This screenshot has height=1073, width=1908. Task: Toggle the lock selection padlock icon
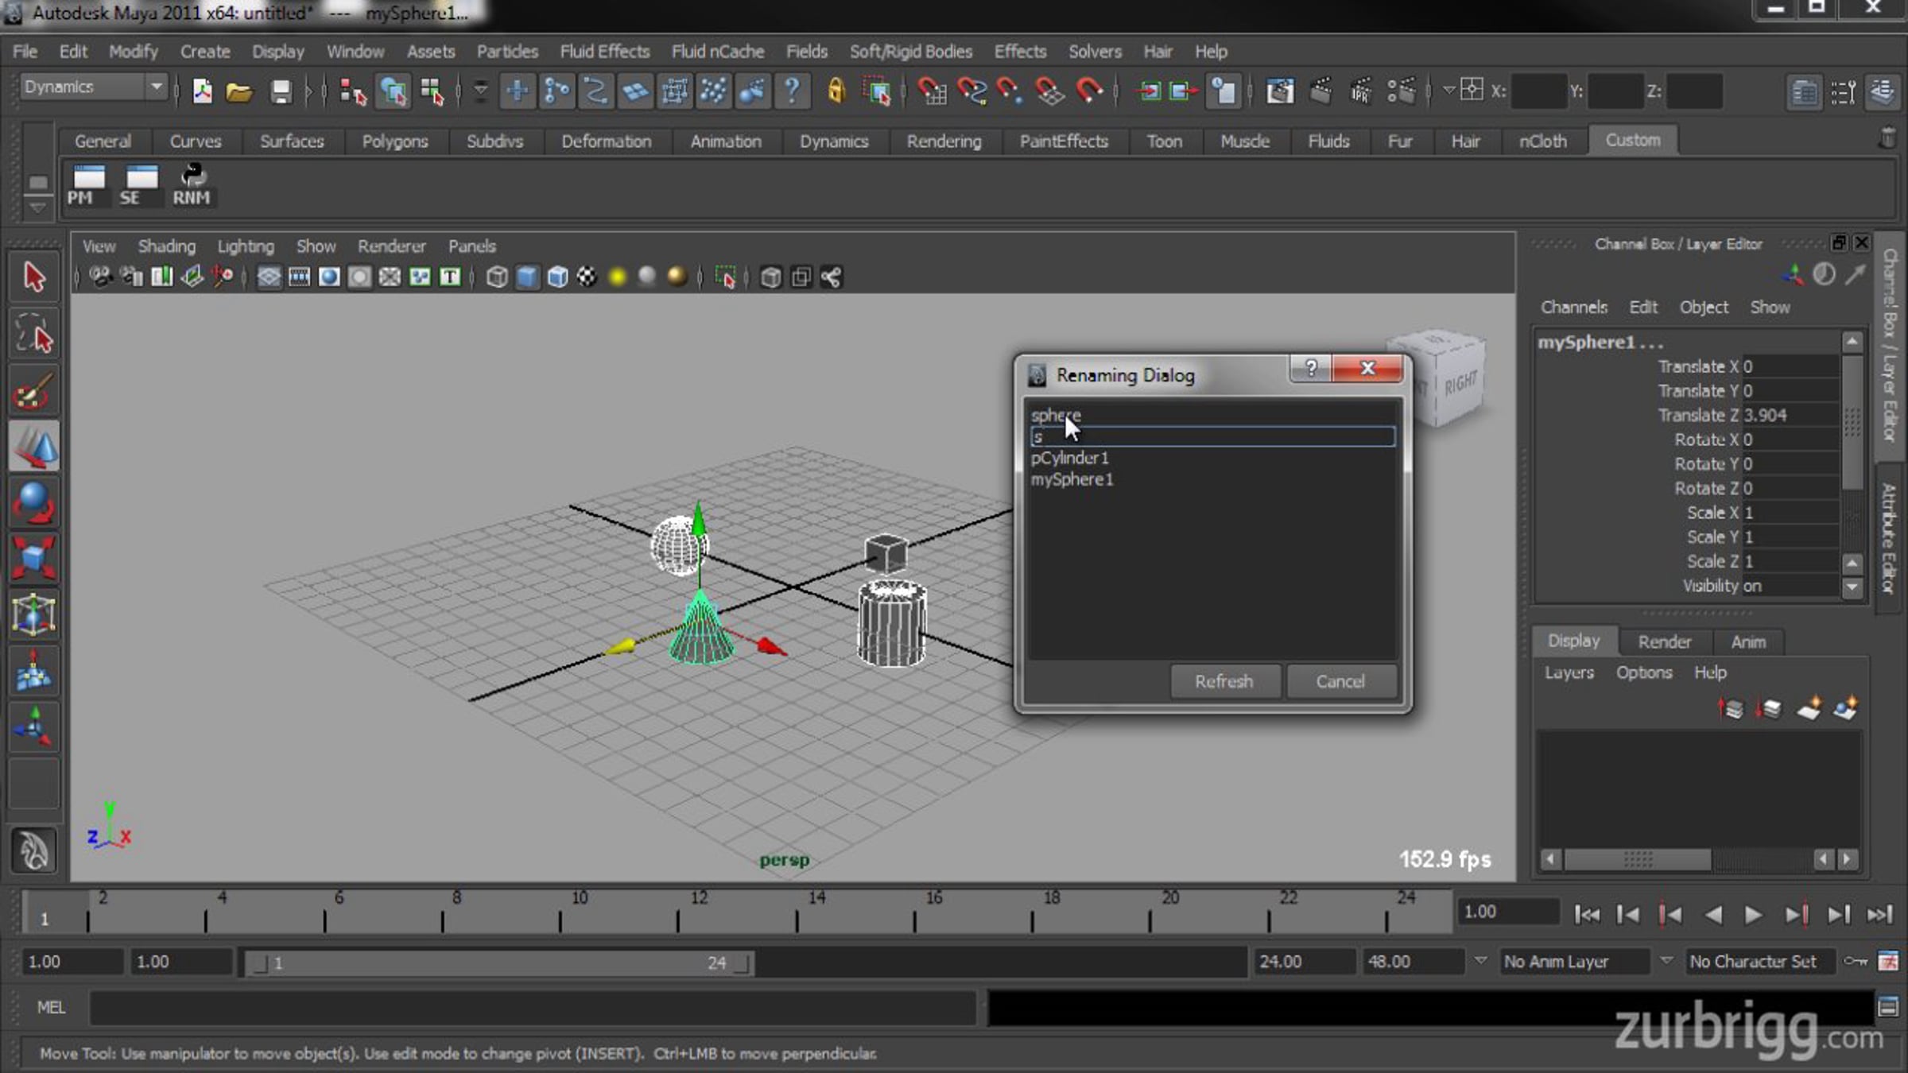[835, 91]
